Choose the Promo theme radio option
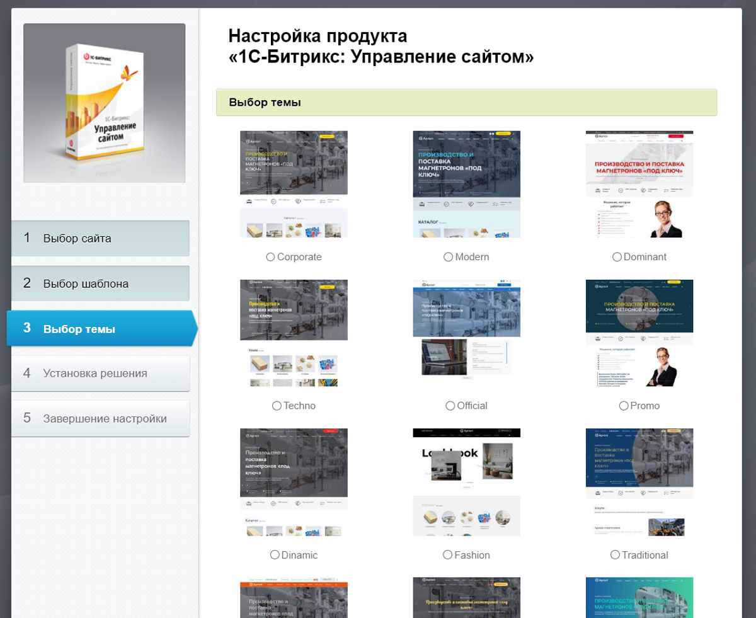This screenshot has width=756, height=618. [624, 406]
